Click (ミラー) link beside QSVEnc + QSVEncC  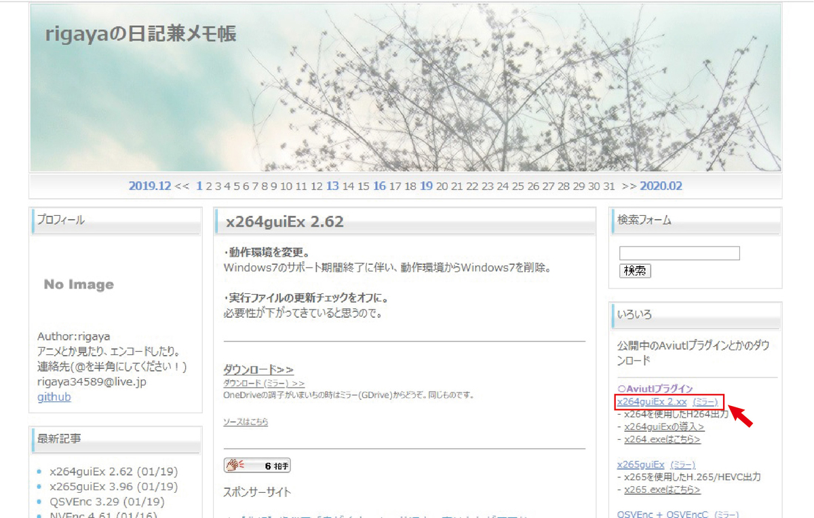coord(727,514)
